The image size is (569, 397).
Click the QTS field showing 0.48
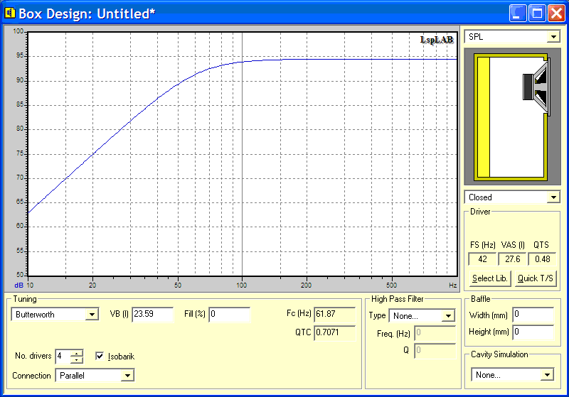coord(542,259)
